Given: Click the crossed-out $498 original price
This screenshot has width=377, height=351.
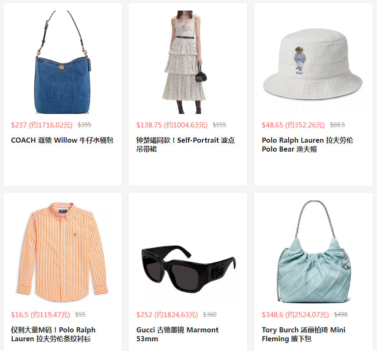Looking at the screenshot, I should click(341, 315).
